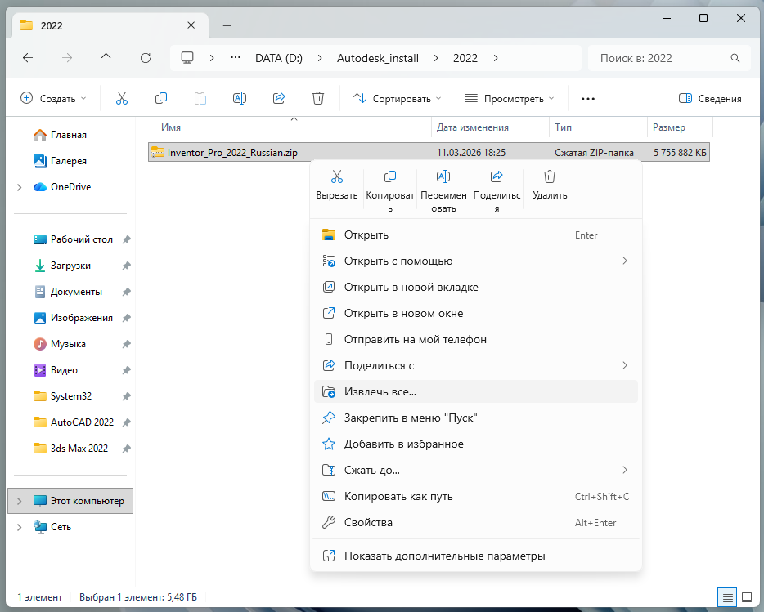
Task: Open the Просмотреть dropdown
Action: 509,98
